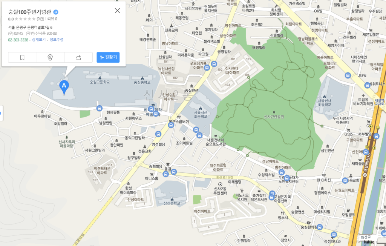The height and width of the screenshot is (246, 386).
Task: Select the 내를건너서 숲으로도서관 library icon
Action: (x=215, y=135)
